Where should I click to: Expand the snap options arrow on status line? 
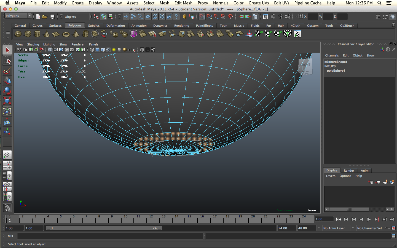pyautogui.click(x=119, y=17)
